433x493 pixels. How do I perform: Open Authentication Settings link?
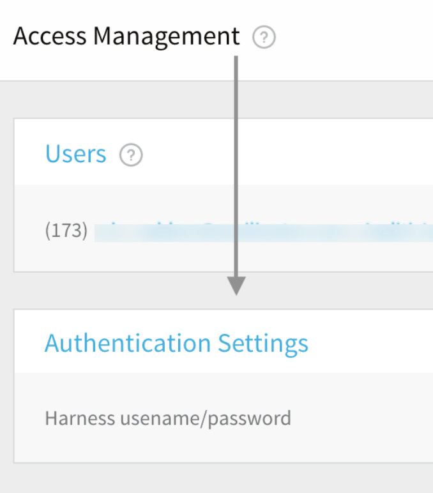click(176, 344)
